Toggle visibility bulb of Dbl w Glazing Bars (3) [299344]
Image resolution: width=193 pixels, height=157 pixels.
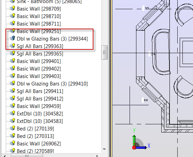pyautogui.click(x=13, y=38)
